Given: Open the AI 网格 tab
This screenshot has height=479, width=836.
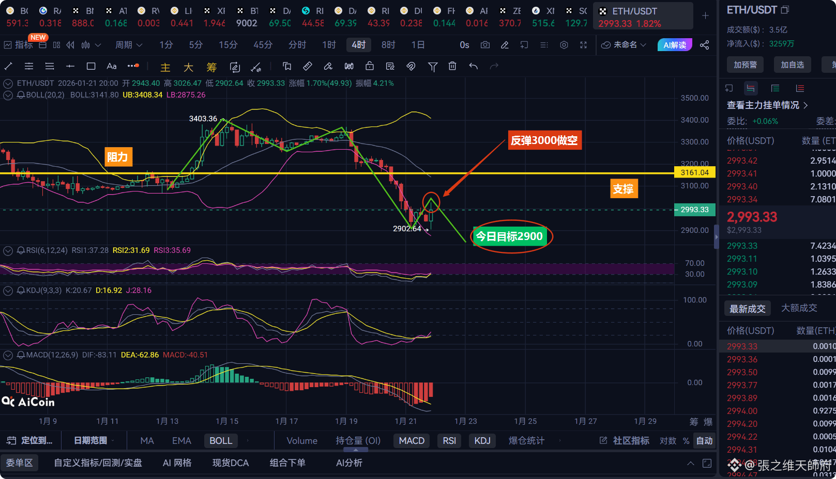Looking at the screenshot, I should coord(177,463).
